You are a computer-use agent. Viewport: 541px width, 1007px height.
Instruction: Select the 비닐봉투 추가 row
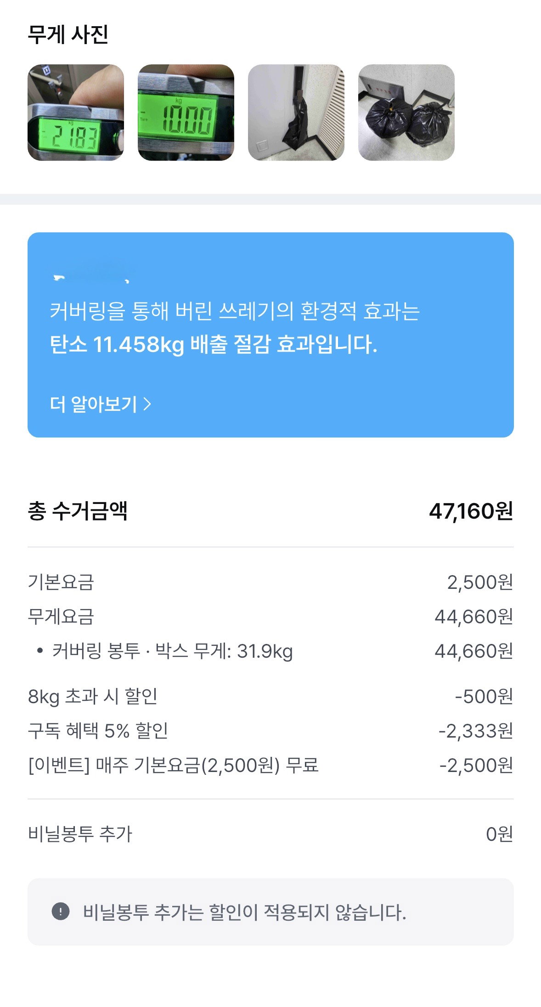tap(270, 834)
